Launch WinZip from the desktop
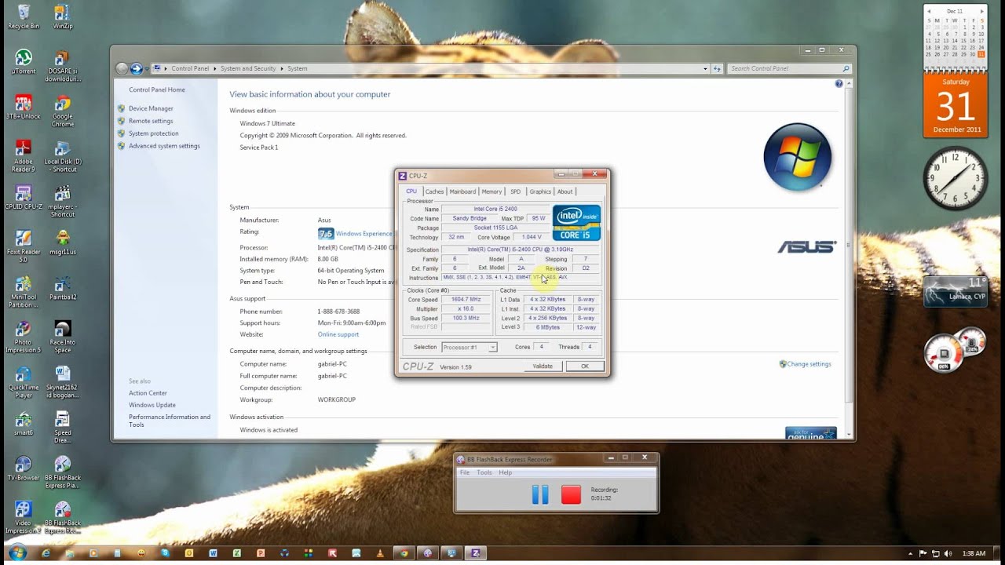 tap(63, 16)
